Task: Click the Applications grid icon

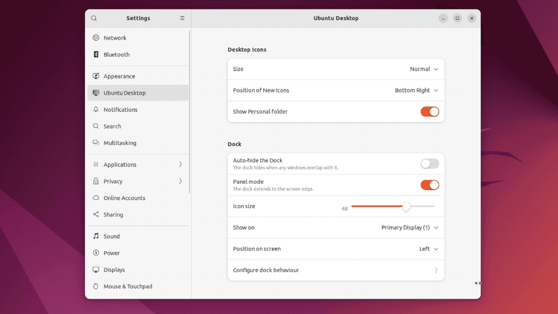Action: (x=96, y=165)
